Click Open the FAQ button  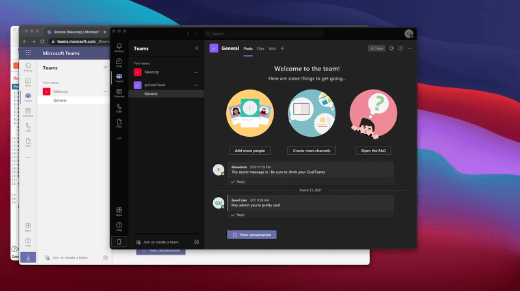[373, 150]
